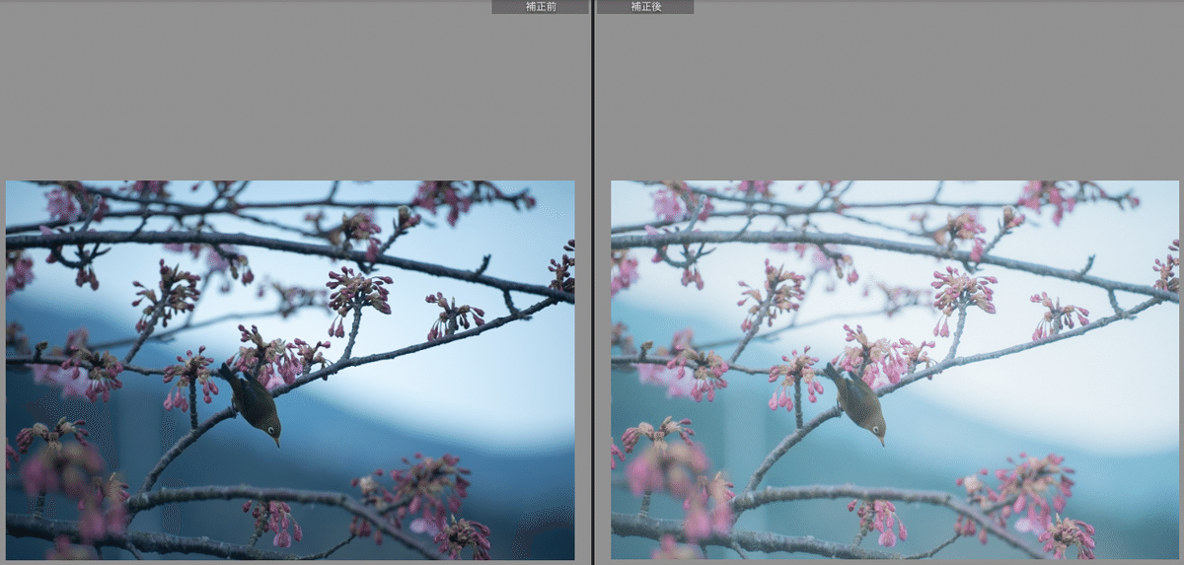This screenshot has height=565, width=1184.
Task: Click the bird in the after image
Action: point(859,402)
